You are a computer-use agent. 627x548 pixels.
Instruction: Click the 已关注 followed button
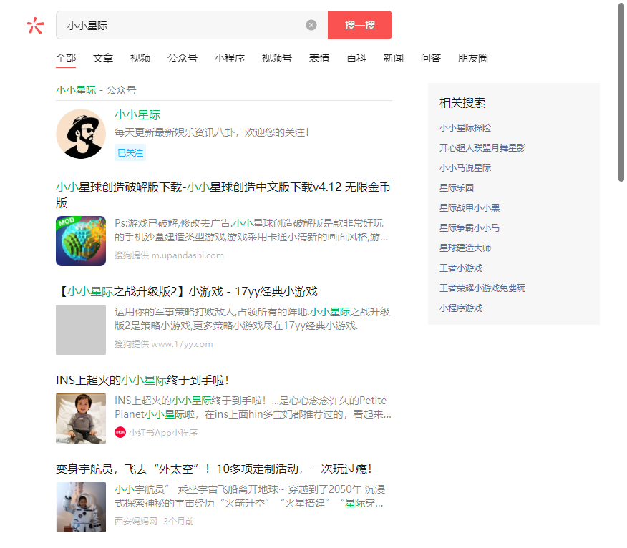click(x=130, y=152)
